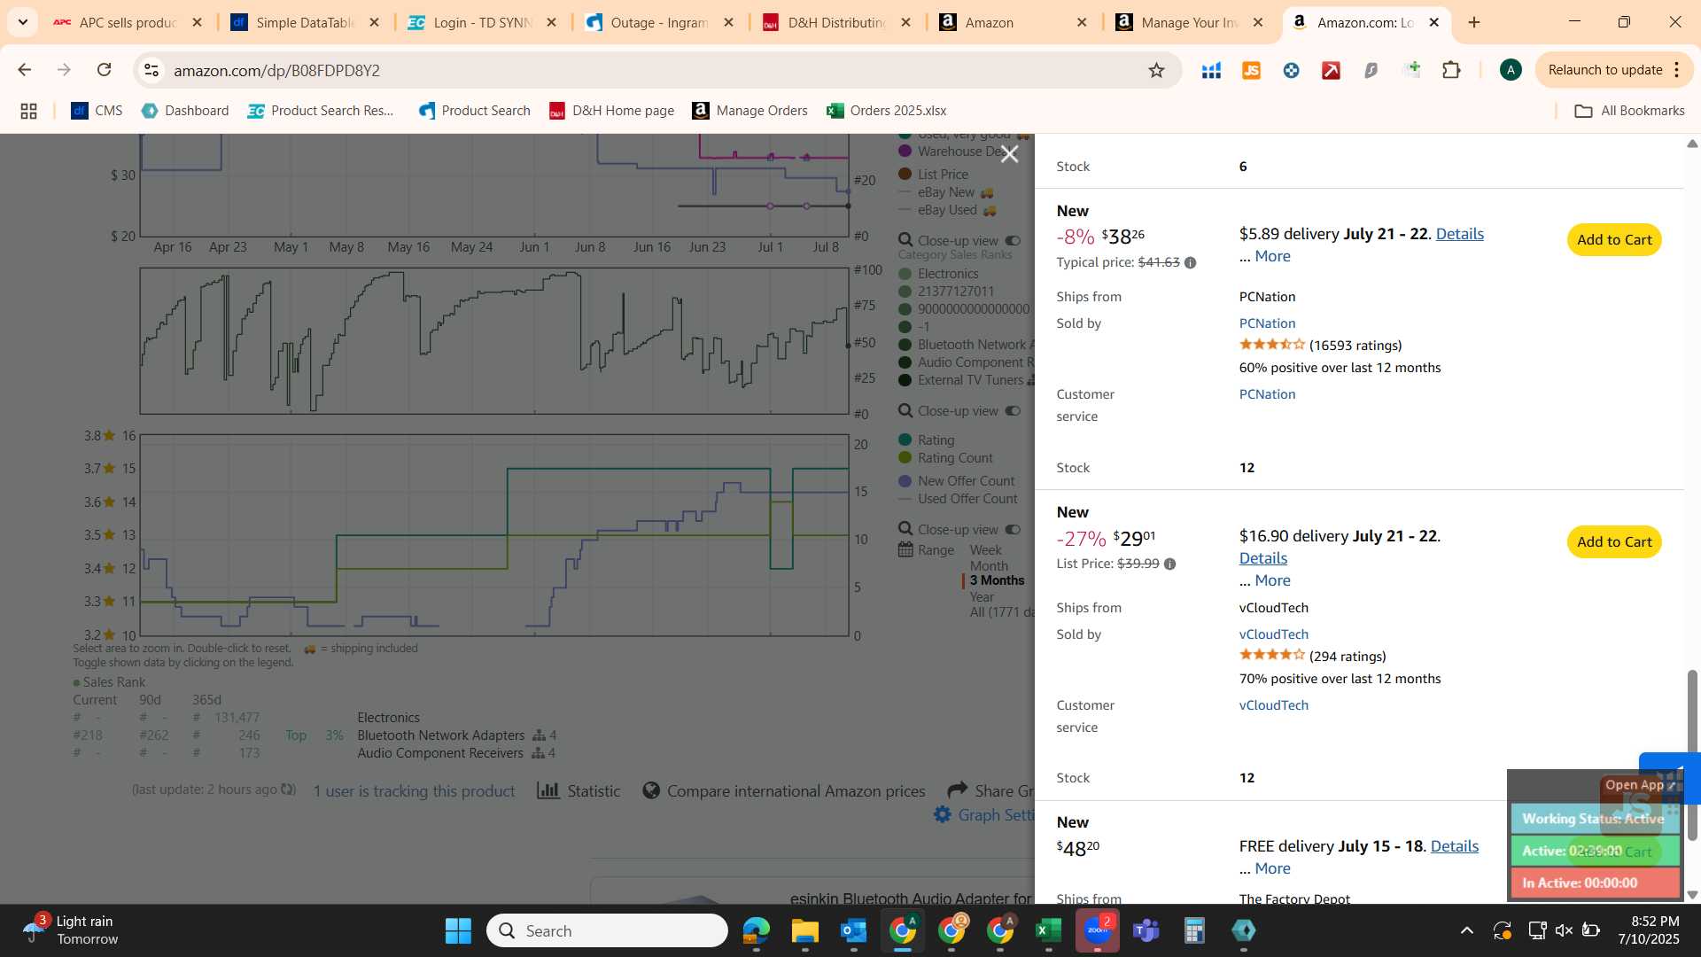This screenshot has width=1701, height=957.
Task: Open Manage Orders bookmark
Action: [x=750, y=111]
